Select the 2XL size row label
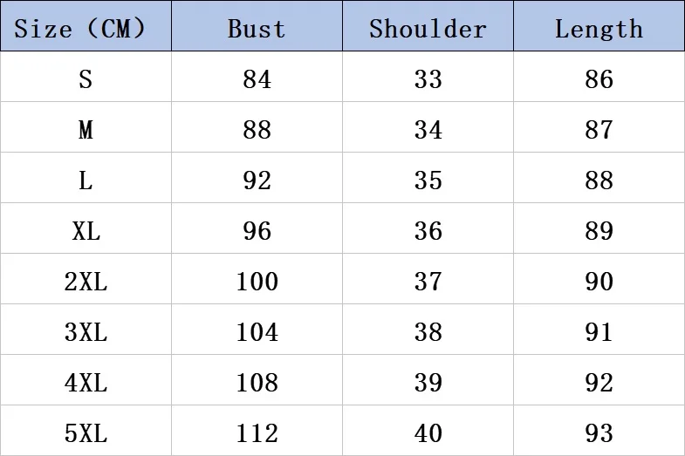685x456 pixels. [86, 282]
